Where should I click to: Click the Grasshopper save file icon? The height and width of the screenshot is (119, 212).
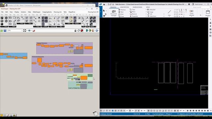click(x=5, y=31)
